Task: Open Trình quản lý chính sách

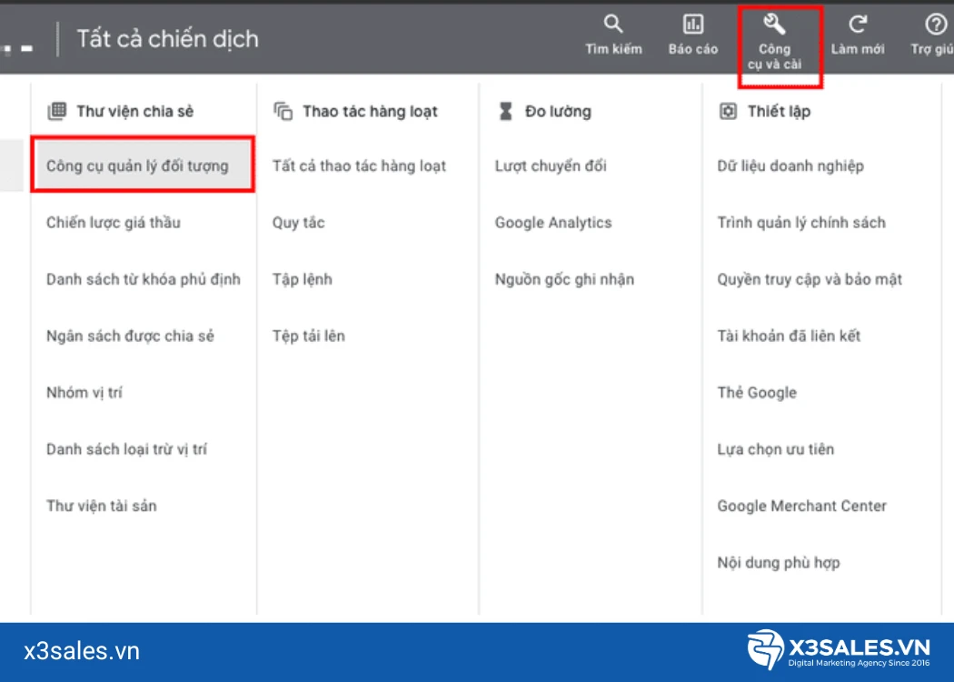Action: pyautogui.click(x=801, y=222)
